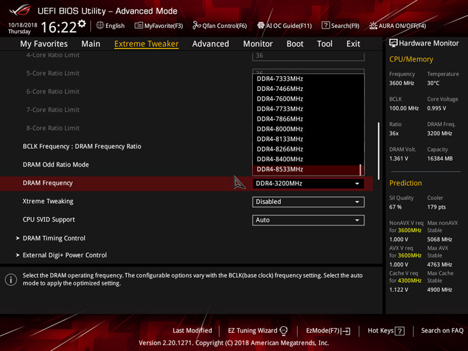The height and width of the screenshot is (351, 468).
Task: Open Search(F9)
Action: pos(341,25)
